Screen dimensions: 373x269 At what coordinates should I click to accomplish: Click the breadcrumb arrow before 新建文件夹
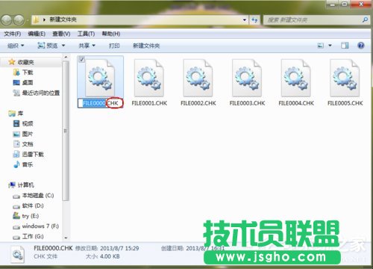tap(44, 19)
